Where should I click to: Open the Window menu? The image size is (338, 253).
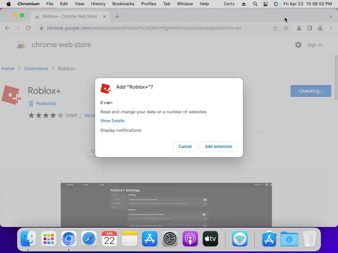click(185, 4)
